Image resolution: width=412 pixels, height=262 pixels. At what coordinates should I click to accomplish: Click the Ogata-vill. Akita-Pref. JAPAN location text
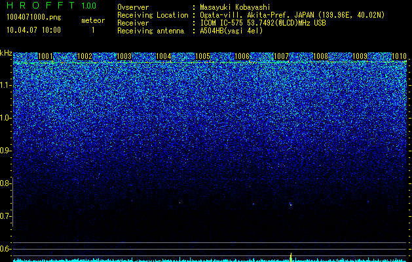pyautogui.click(x=292, y=15)
